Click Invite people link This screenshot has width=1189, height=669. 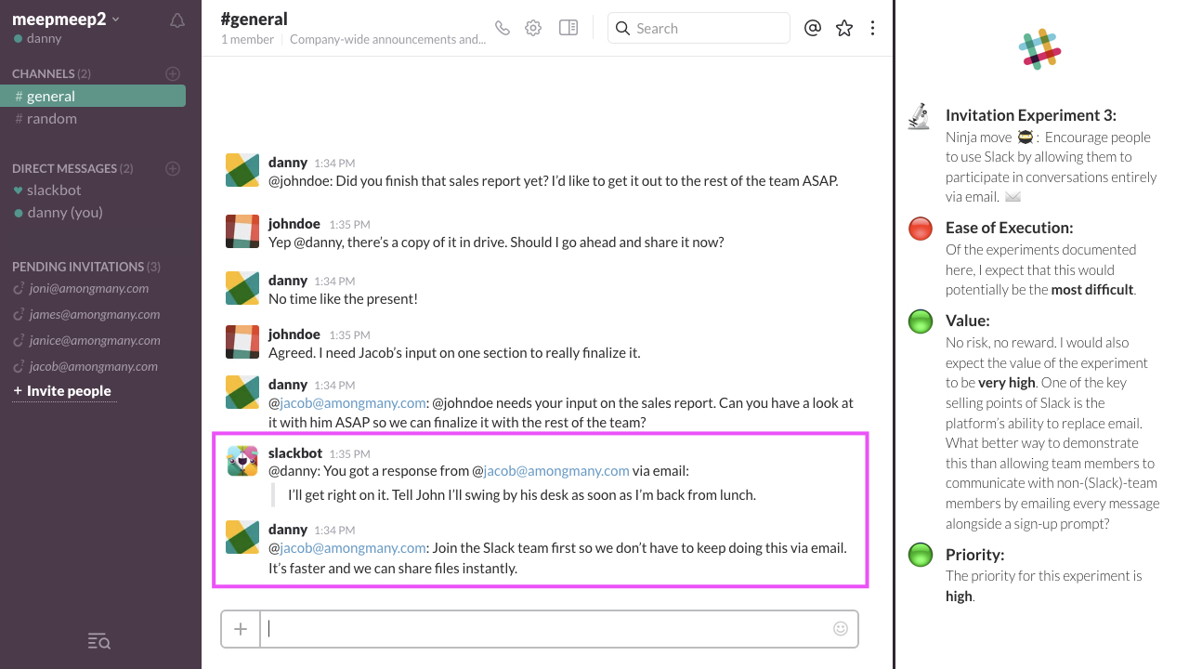click(62, 391)
